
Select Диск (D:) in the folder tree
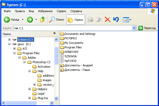coord(24,44)
